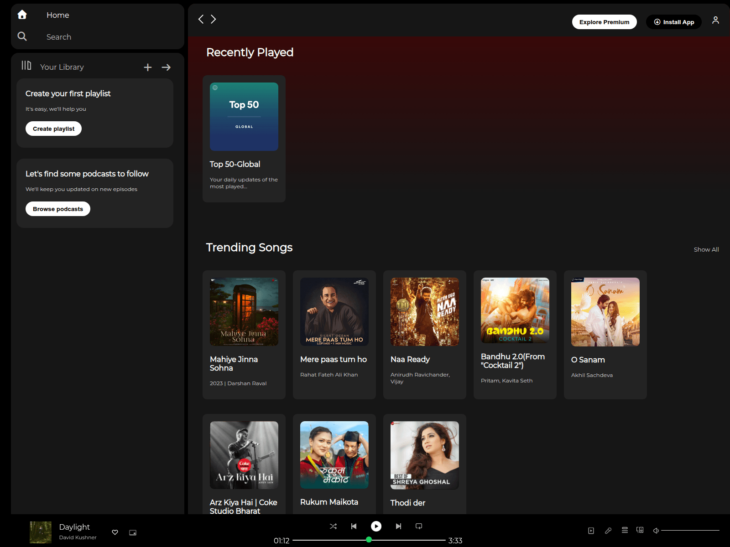Click the Recently Played heading

[250, 52]
